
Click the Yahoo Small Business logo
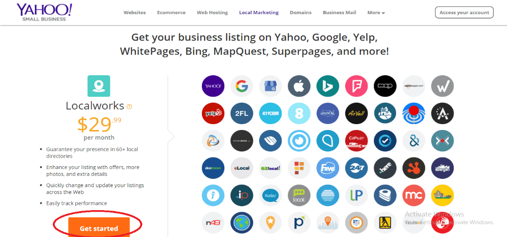coord(44,12)
